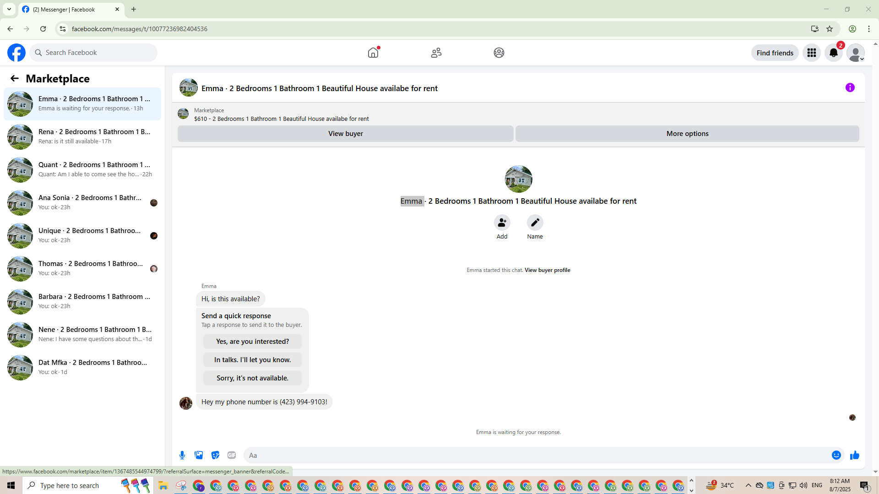Viewport: 879px width, 494px height.
Task: Install app icon in address bar
Action: pos(815,29)
